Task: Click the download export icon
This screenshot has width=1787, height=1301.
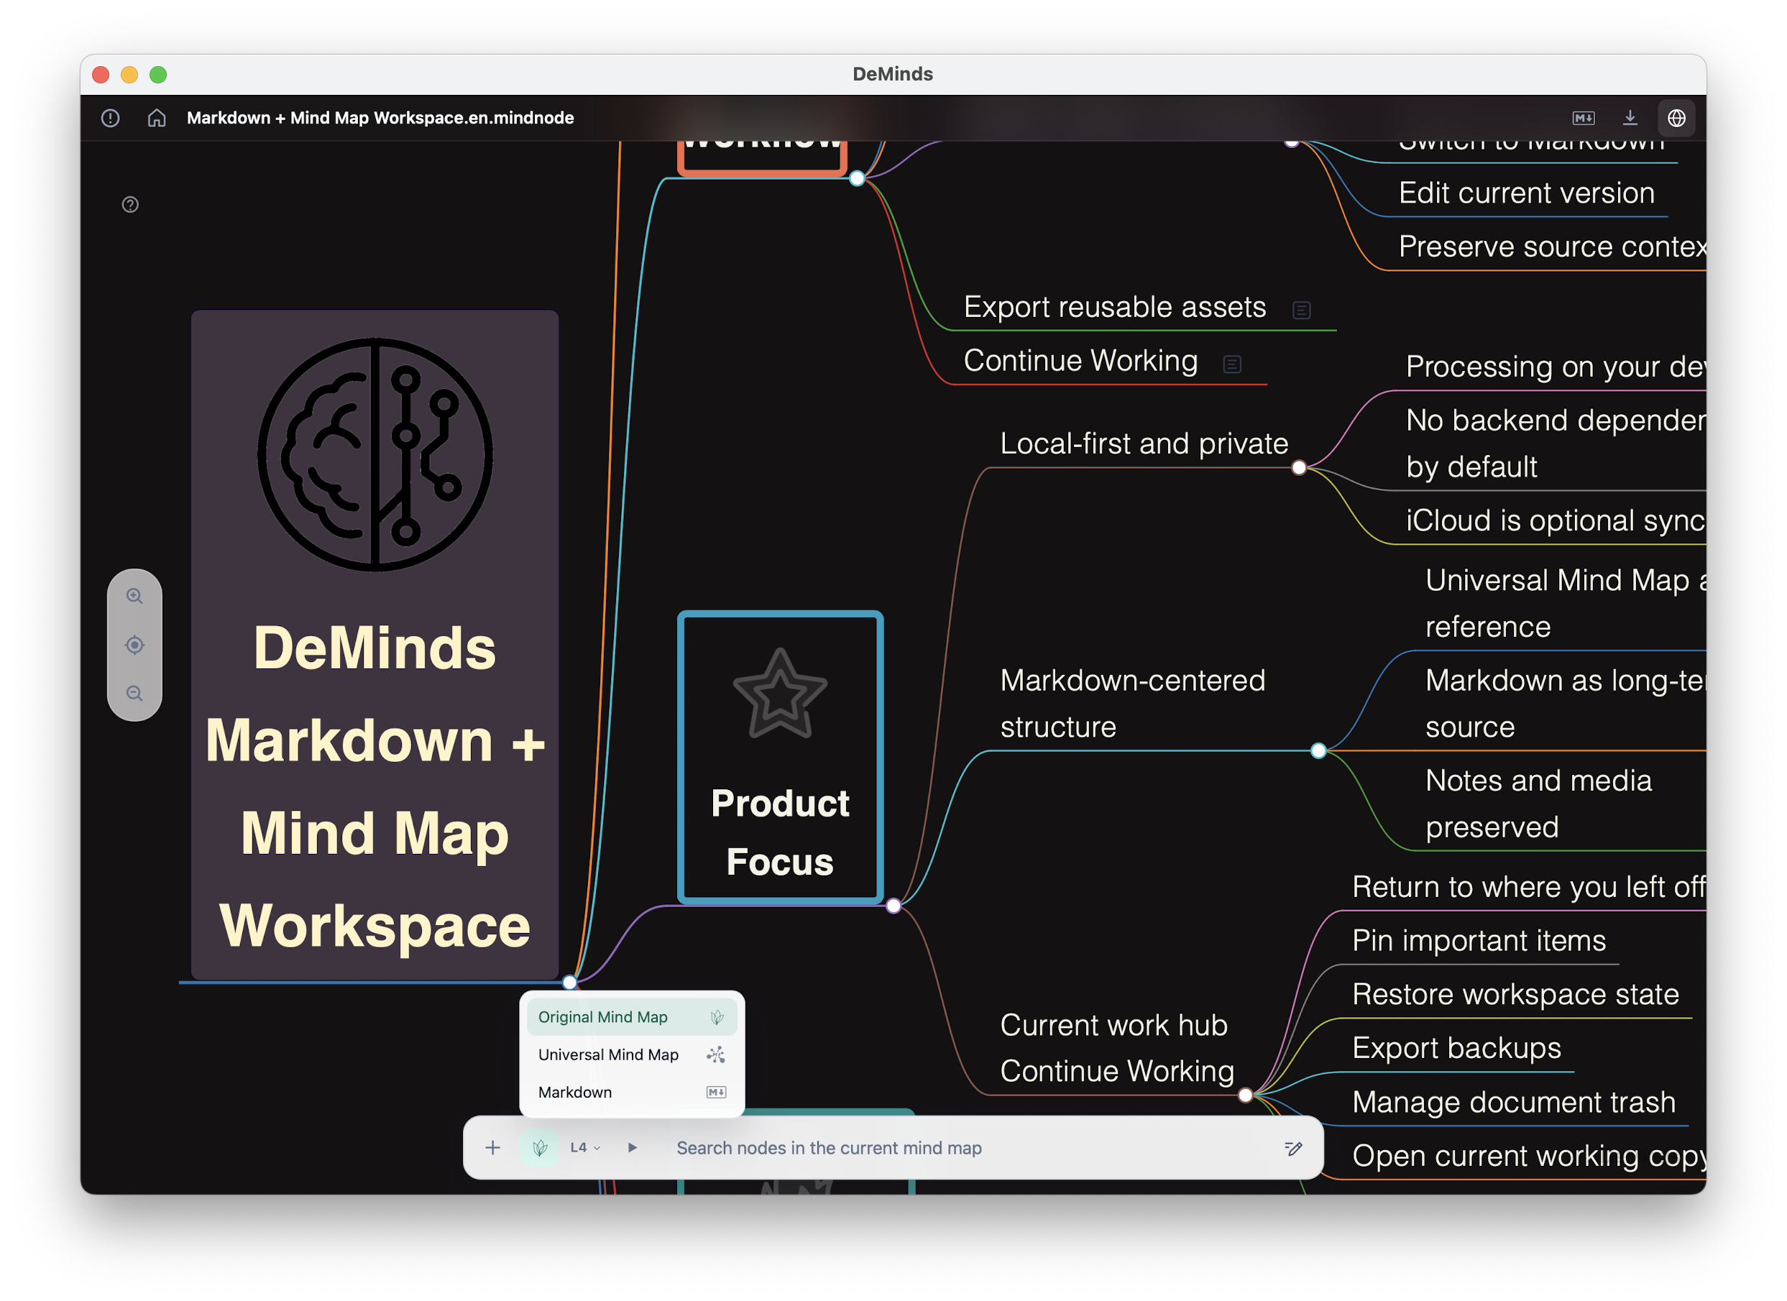Action: [1630, 118]
